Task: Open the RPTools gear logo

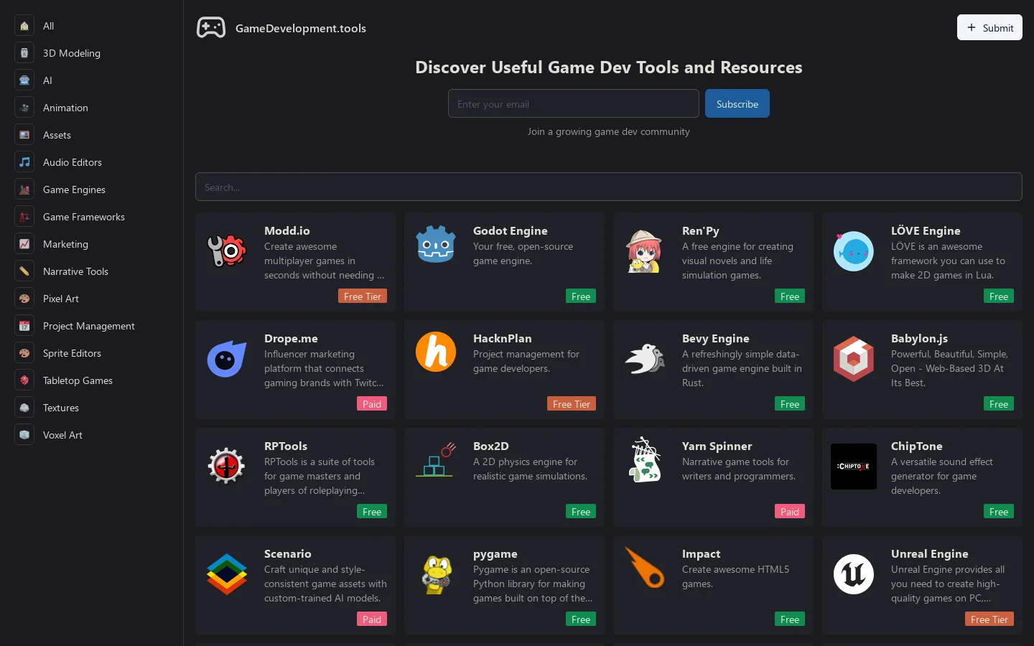Action: (x=227, y=467)
